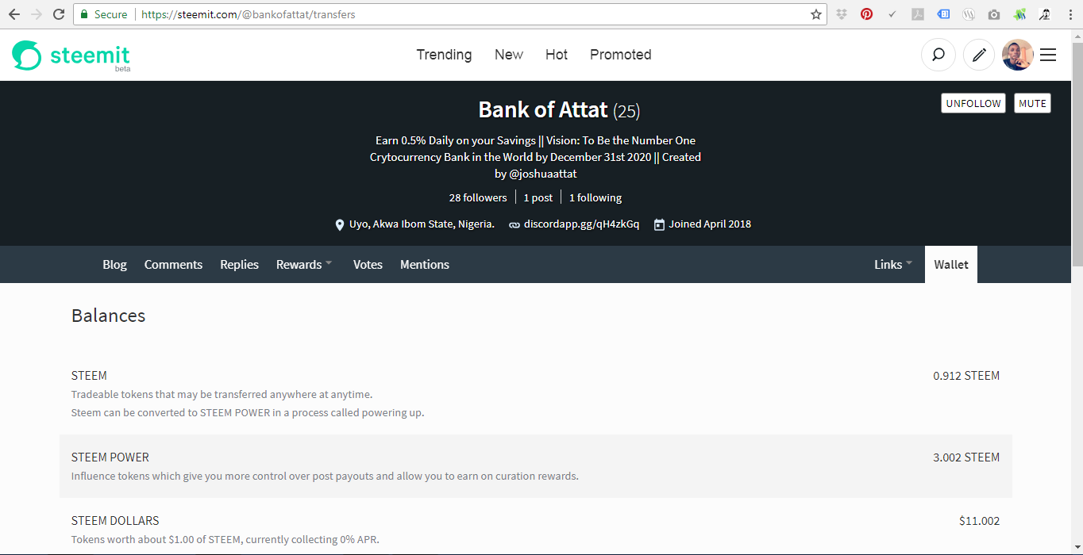Click the STEEM DOLLARS label
This screenshot has width=1083, height=555.
pyautogui.click(x=115, y=521)
